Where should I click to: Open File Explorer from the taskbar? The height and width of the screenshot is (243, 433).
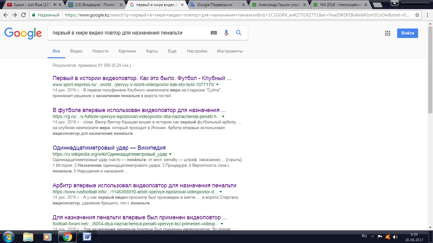pyautogui.click(x=28, y=237)
